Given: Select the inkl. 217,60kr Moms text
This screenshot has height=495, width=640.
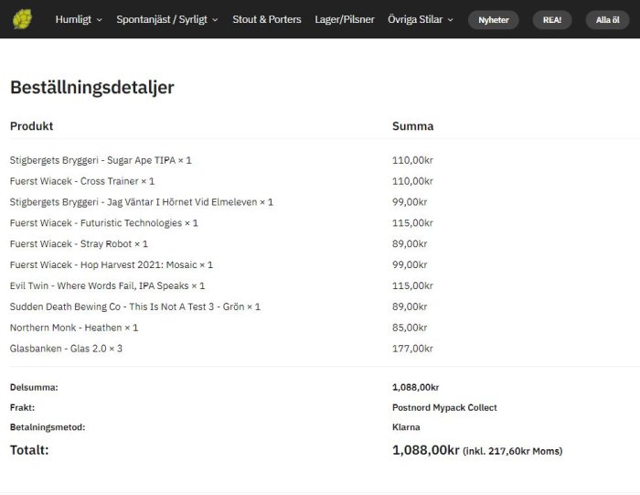Looking at the screenshot, I should point(513,451).
